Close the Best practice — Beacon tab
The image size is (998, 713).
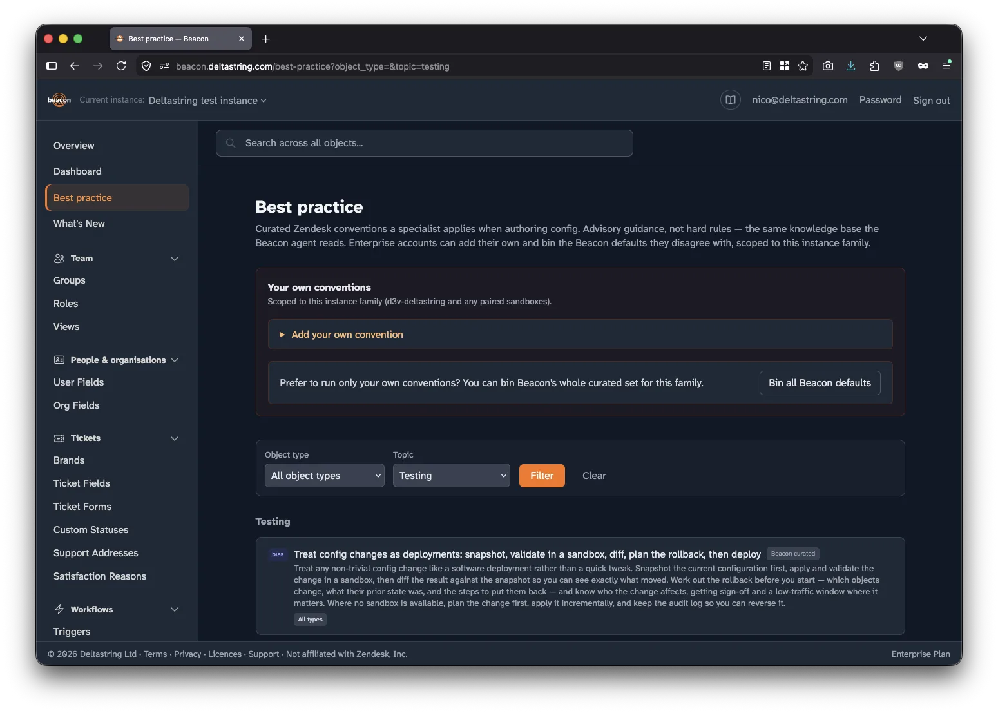coord(242,39)
